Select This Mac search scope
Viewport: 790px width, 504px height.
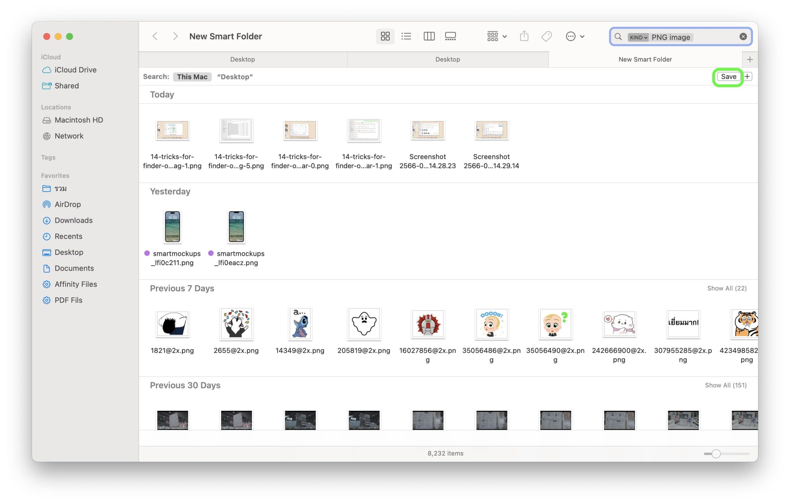192,77
